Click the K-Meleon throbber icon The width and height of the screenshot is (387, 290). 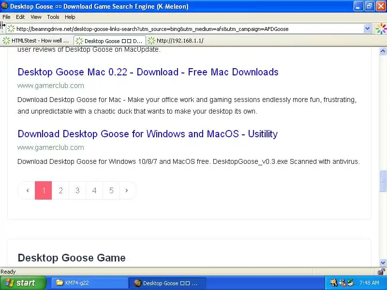click(x=381, y=29)
